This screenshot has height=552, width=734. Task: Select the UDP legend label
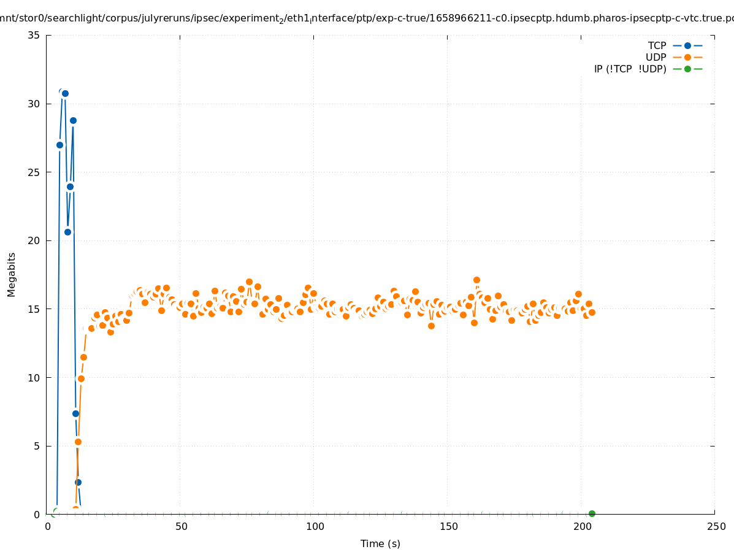tap(656, 57)
